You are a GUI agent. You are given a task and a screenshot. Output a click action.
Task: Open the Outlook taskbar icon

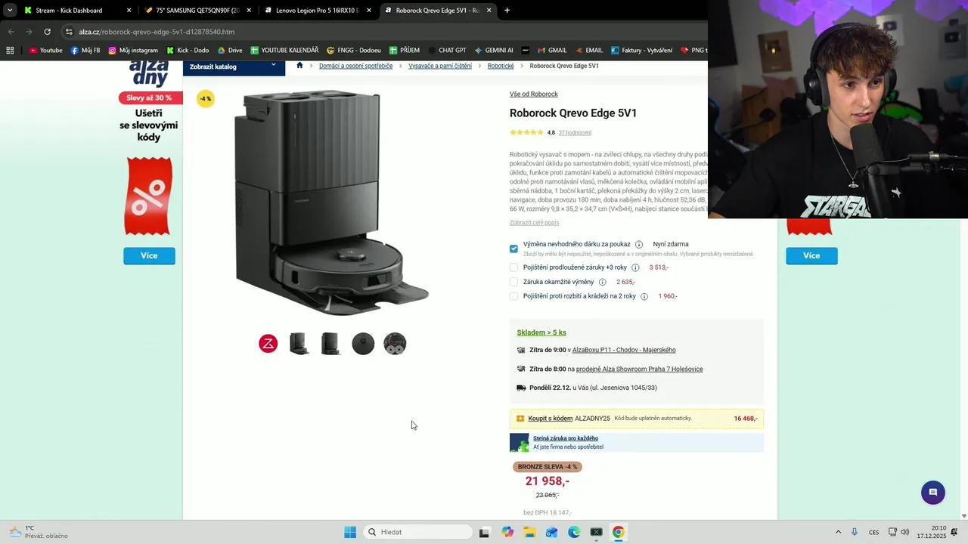coord(551,532)
